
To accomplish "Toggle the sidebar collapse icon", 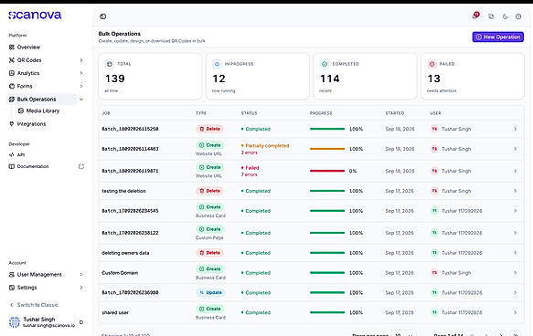I will pyautogui.click(x=103, y=16).
